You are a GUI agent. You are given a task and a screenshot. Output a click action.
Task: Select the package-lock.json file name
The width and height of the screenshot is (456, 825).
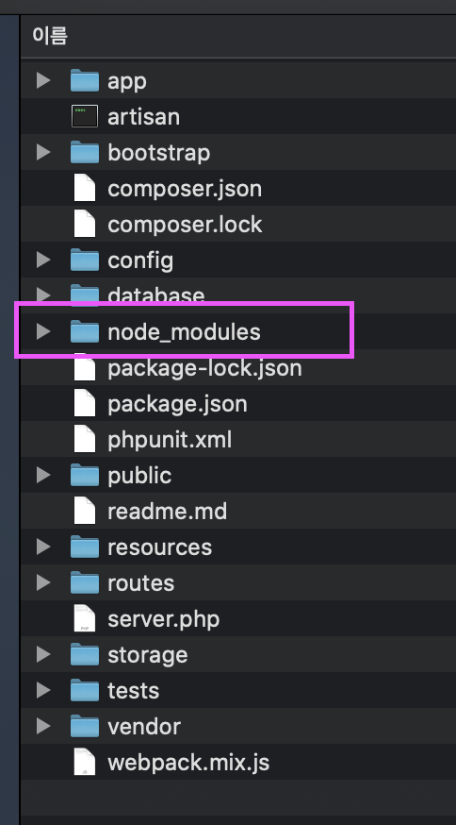tap(204, 368)
